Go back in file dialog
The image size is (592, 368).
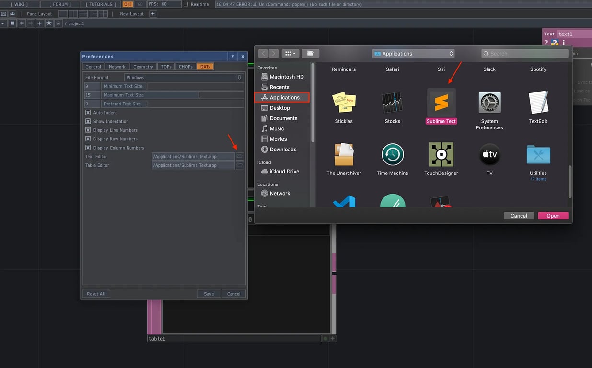click(x=263, y=54)
